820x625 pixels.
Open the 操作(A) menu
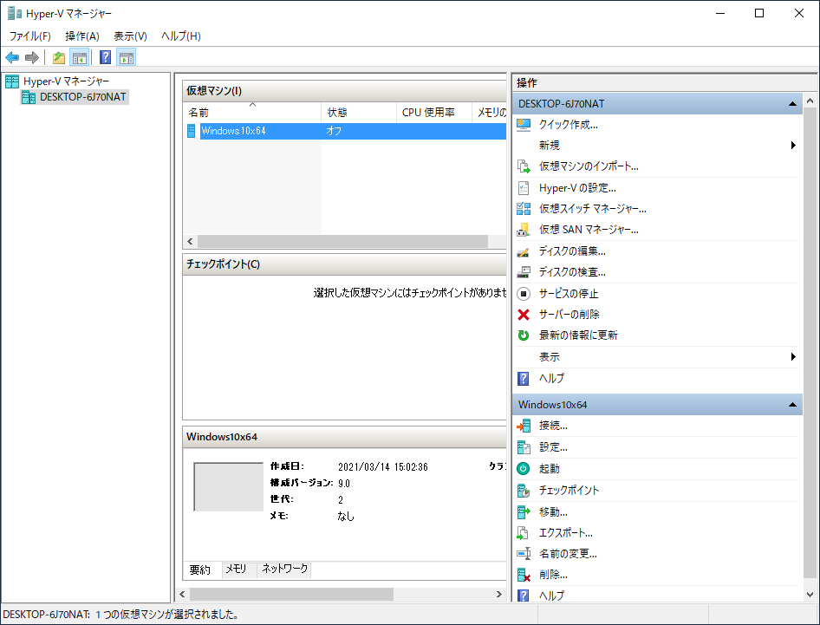pyautogui.click(x=82, y=36)
